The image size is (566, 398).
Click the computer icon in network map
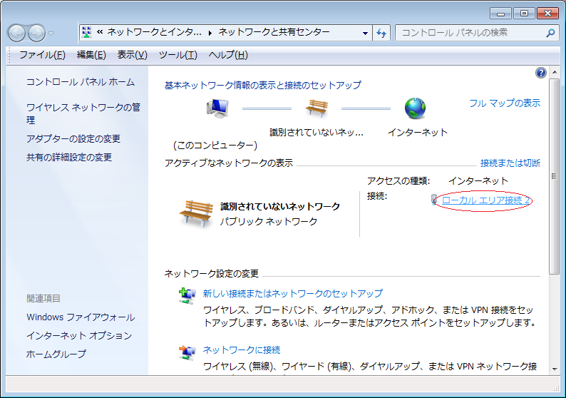coord(217,108)
